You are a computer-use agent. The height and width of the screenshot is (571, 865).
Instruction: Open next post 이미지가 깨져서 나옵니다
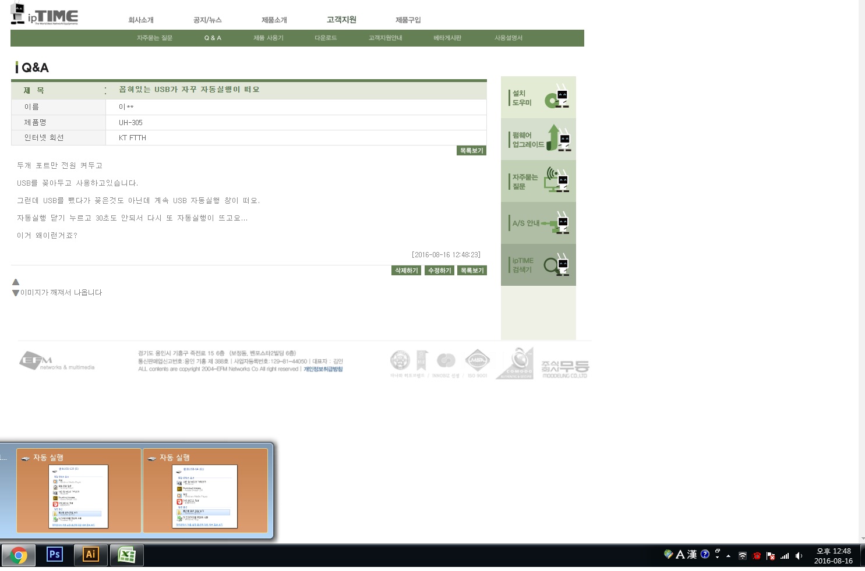[x=61, y=293]
